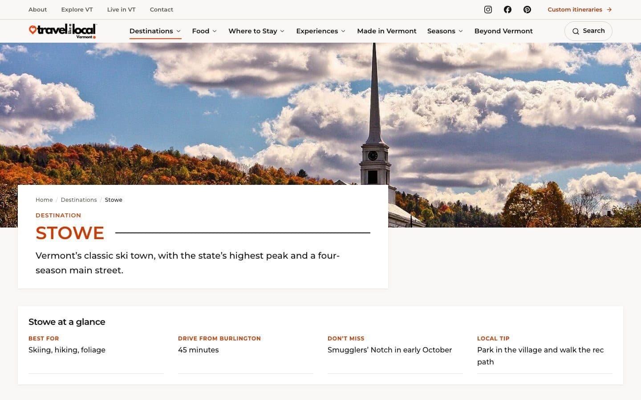Click the 'DESTINATION' eyebrow label
The height and width of the screenshot is (400, 641).
[58, 215]
